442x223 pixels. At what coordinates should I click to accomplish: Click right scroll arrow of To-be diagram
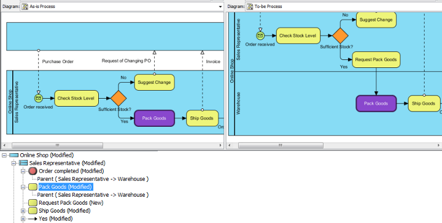(438, 145)
